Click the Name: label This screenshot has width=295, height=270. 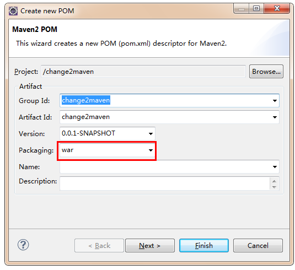[x=29, y=167]
